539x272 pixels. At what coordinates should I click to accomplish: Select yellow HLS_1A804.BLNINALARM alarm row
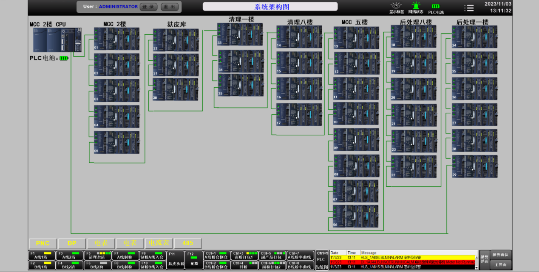tap(402, 257)
